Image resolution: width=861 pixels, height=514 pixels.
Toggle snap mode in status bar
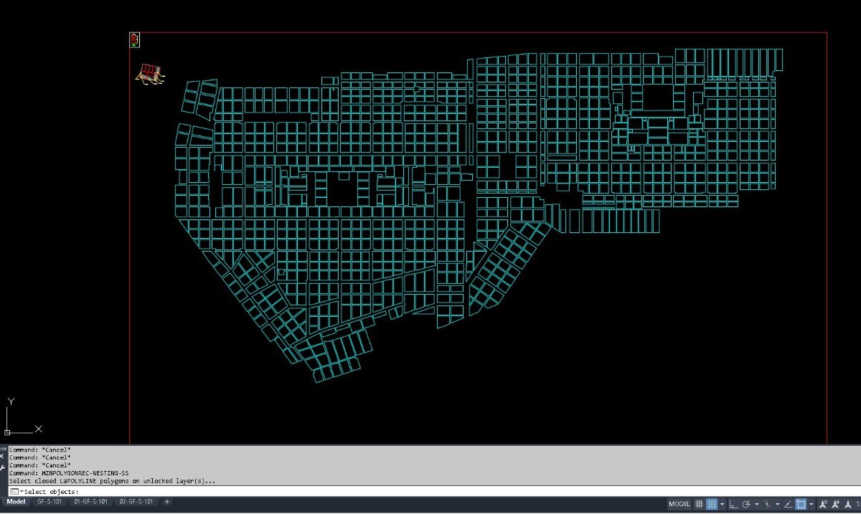pos(712,504)
